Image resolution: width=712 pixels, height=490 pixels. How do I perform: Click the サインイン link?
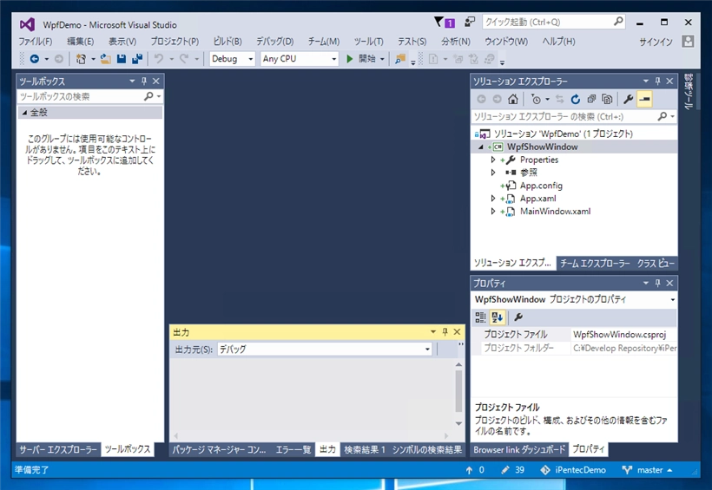pyautogui.click(x=656, y=42)
